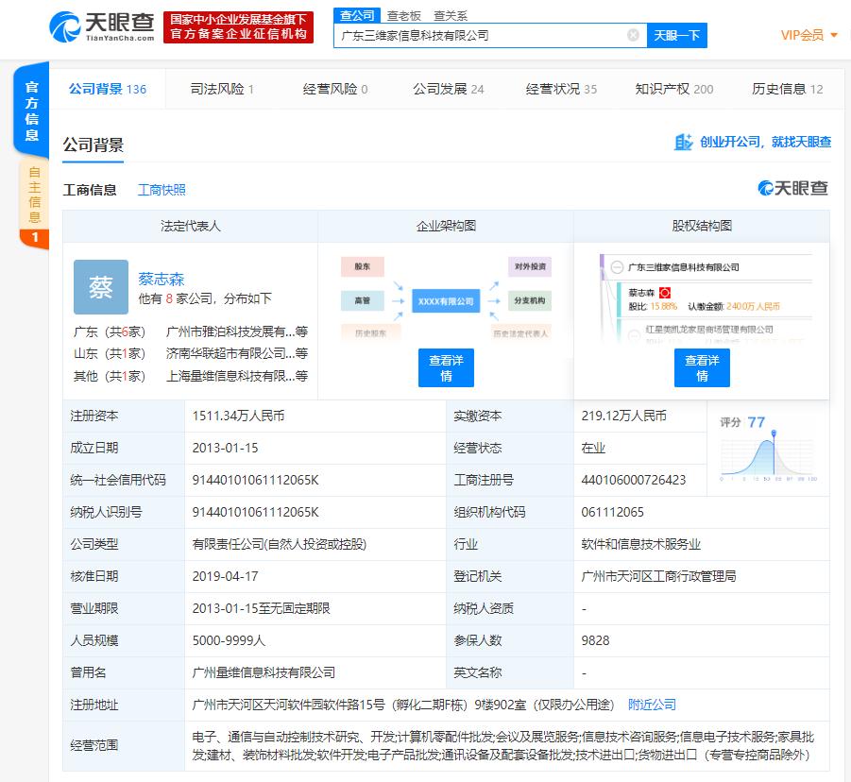Open the 公司发展 24 tab

click(x=449, y=89)
